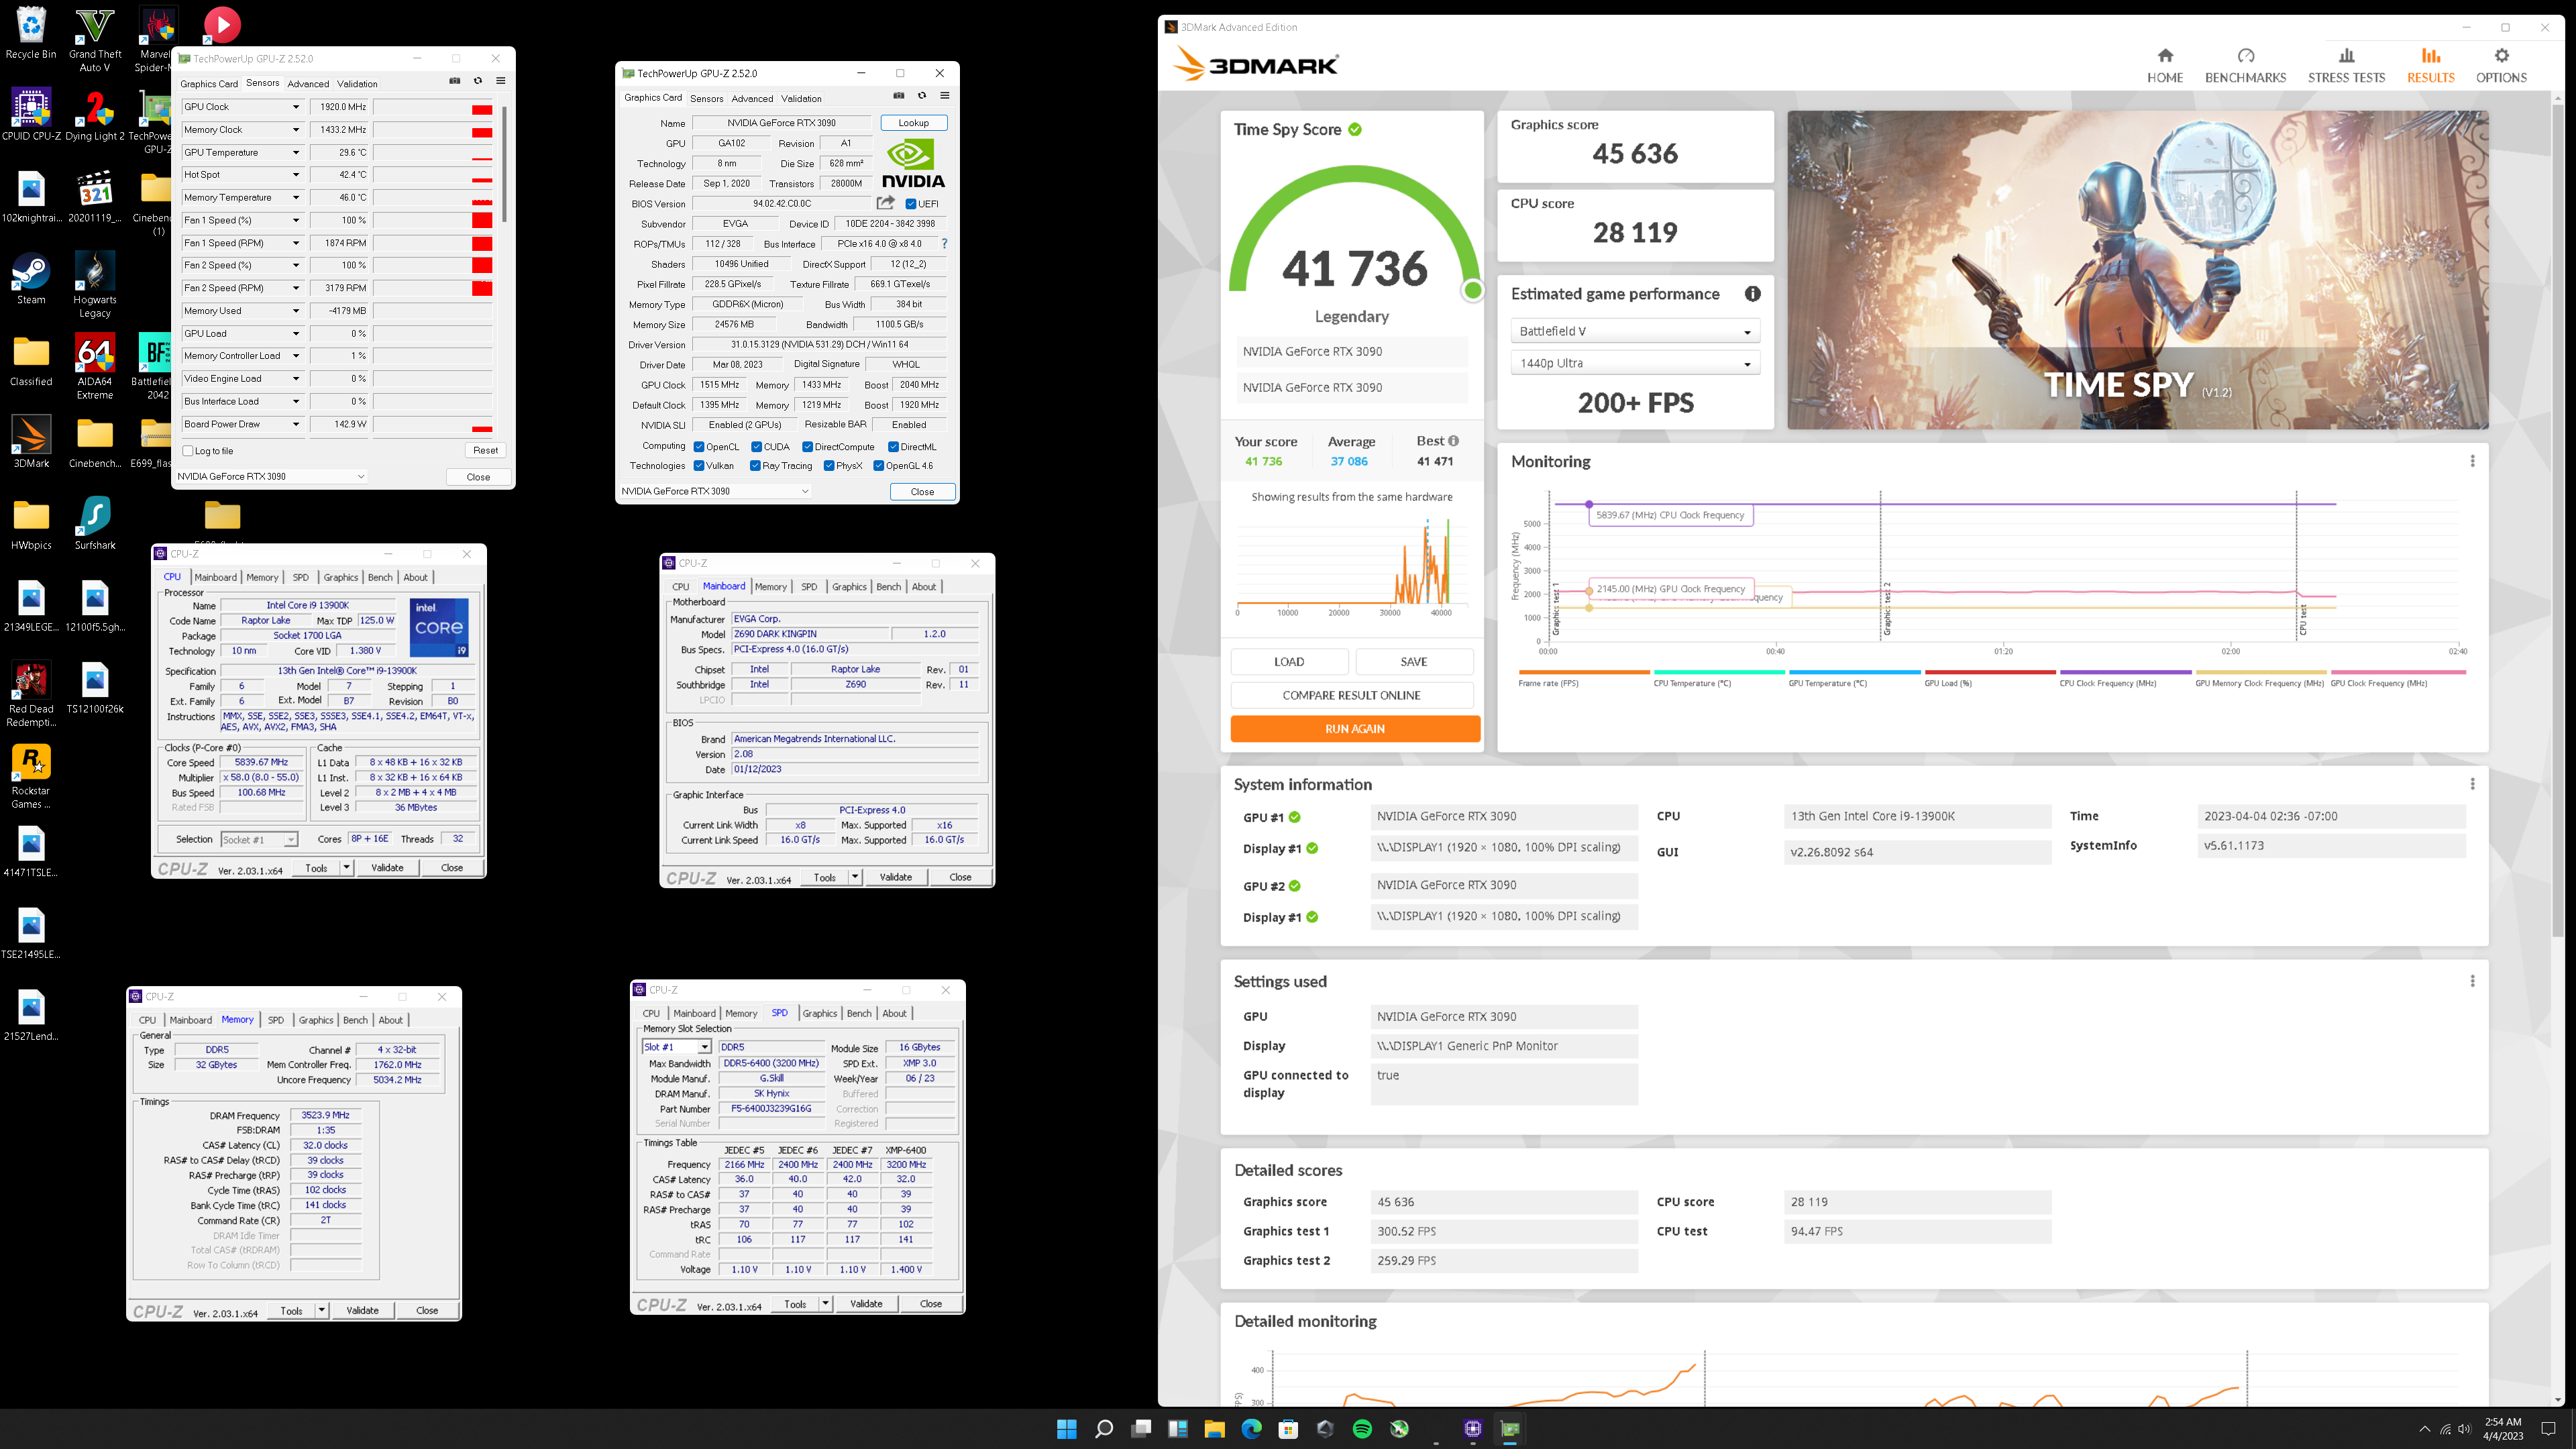Switch to Validation tab in GPU-Z Graphics Card window
Screen dimensions: 2576x1449
pyautogui.click(x=801, y=99)
